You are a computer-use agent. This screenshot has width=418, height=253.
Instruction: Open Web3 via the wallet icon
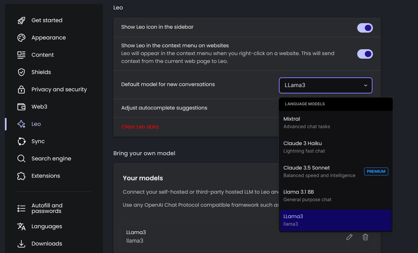pos(21,107)
